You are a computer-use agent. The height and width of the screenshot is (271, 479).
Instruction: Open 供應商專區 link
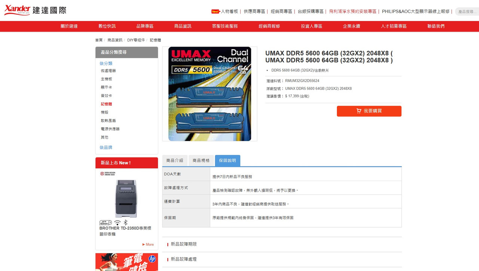click(x=254, y=12)
